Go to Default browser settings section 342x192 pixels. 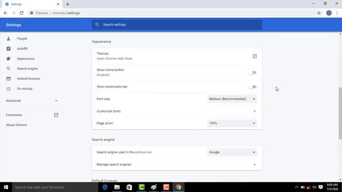coord(28,78)
